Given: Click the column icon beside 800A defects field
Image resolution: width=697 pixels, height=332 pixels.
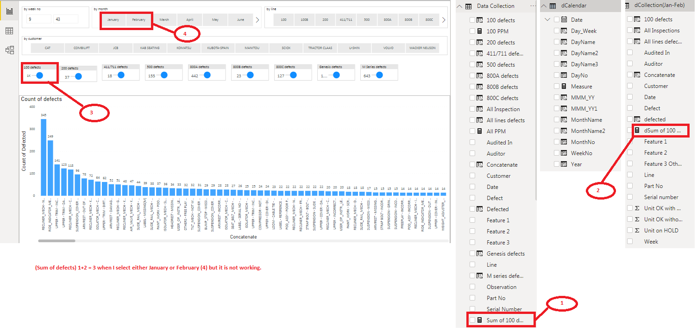Looking at the screenshot, I should tap(479, 75).
